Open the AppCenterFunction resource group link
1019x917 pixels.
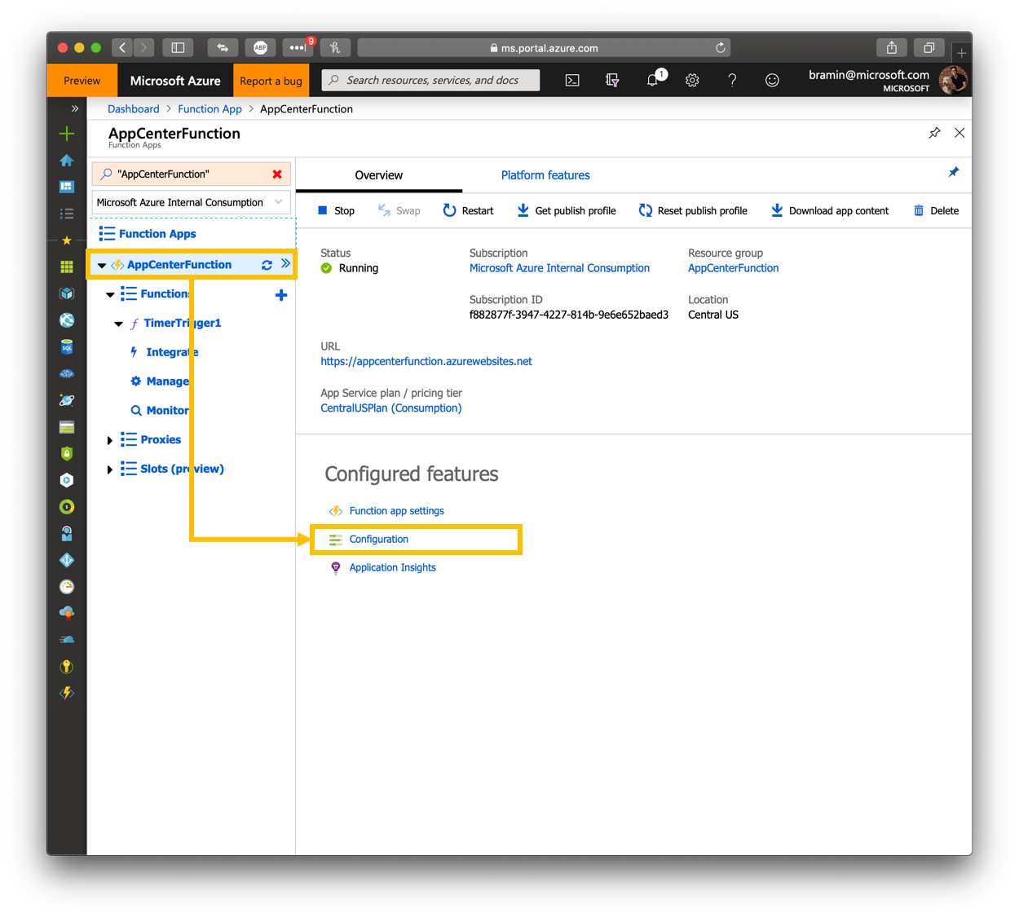(733, 268)
